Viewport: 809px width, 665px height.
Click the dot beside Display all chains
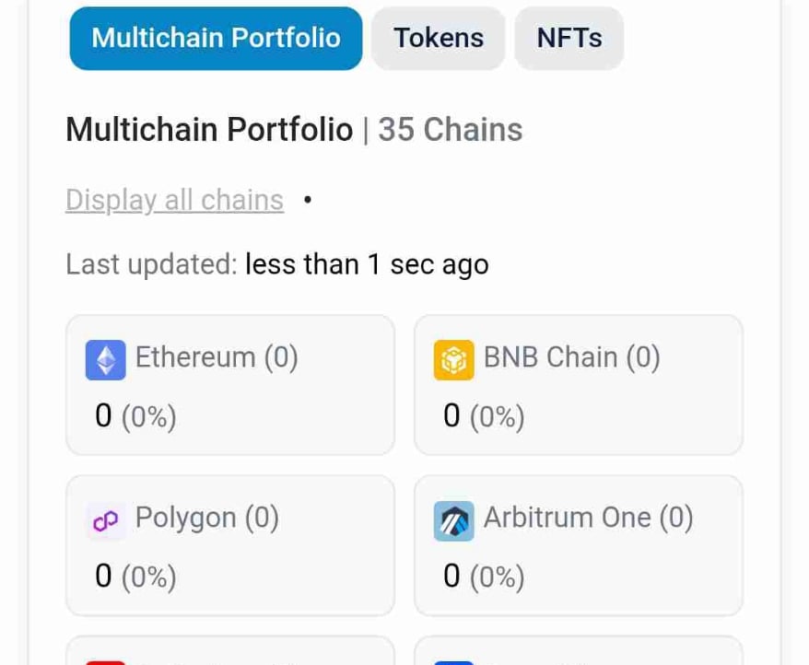(308, 198)
